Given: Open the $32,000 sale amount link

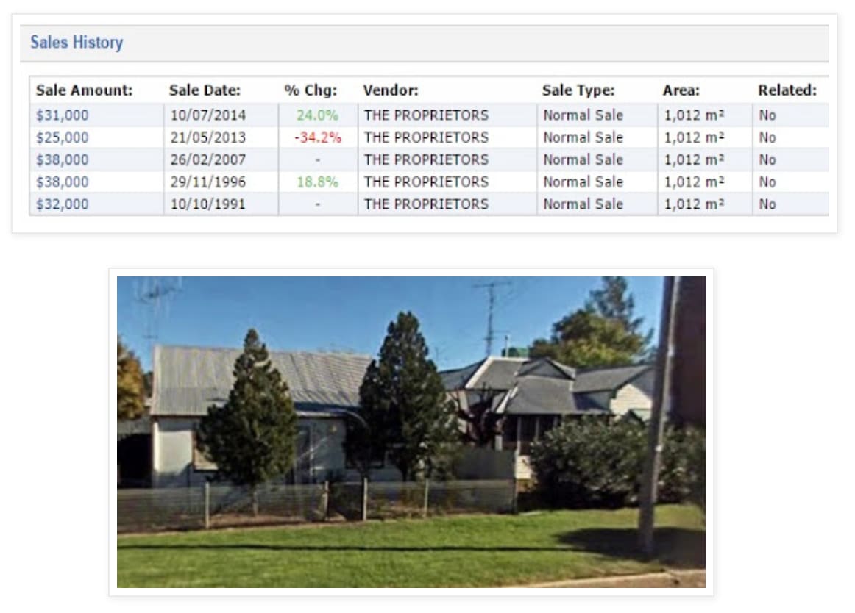Looking at the screenshot, I should [x=62, y=204].
